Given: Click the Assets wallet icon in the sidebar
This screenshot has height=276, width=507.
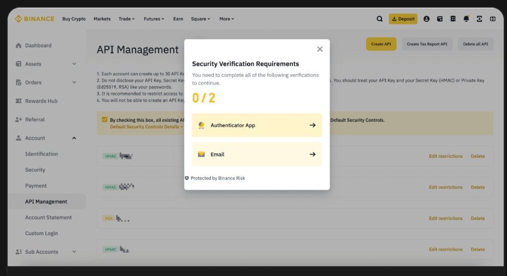Looking at the screenshot, I should (19, 64).
